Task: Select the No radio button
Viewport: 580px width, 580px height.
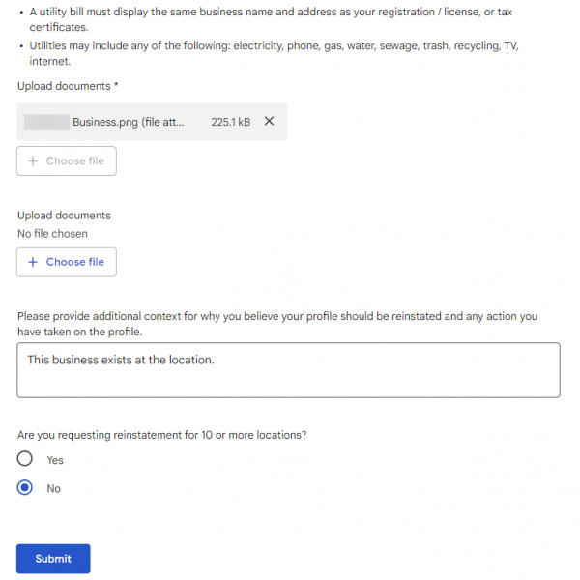Action: [25, 488]
